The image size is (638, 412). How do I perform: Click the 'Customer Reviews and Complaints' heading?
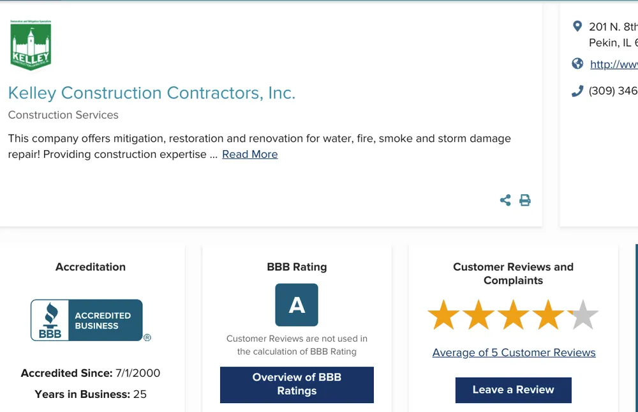(513, 273)
